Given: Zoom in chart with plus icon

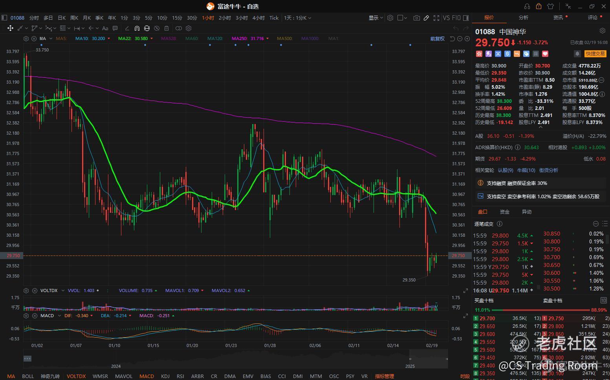Looking at the screenshot, I should tap(467, 38).
